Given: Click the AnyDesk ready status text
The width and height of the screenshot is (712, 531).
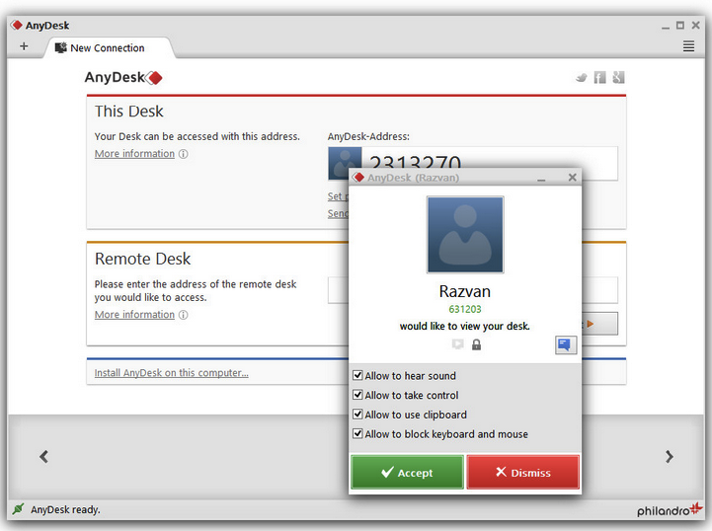Looking at the screenshot, I should point(65,509).
